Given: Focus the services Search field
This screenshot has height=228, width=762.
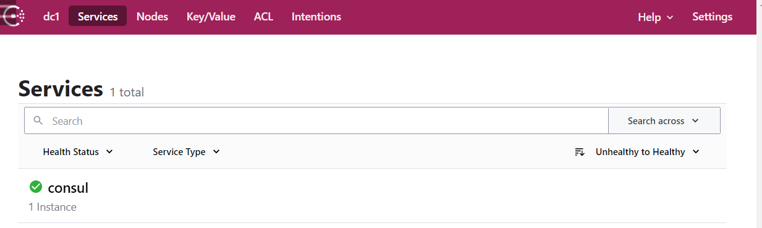Looking at the screenshot, I should pos(316,120).
